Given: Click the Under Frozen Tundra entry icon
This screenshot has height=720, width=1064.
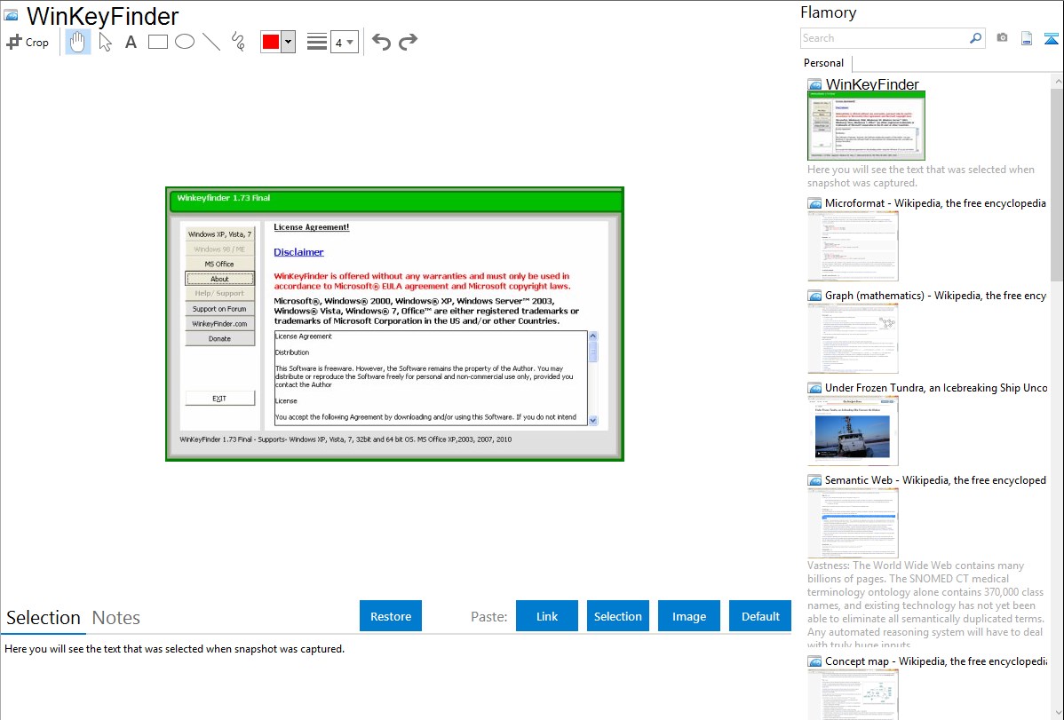Looking at the screenshot, I should tap(814, 388).
